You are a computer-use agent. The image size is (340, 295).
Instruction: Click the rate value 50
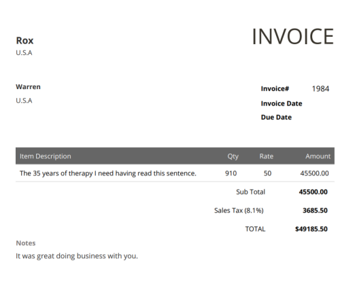tap(267, 173)
